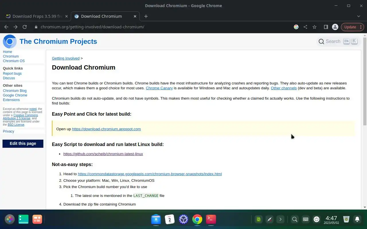Click the green tray icon in the taskbar

(259, 219)
